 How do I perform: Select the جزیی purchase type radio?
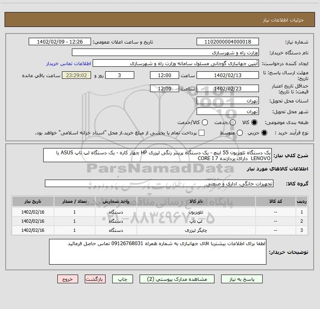pyautogui.click(x=264, y=133)
